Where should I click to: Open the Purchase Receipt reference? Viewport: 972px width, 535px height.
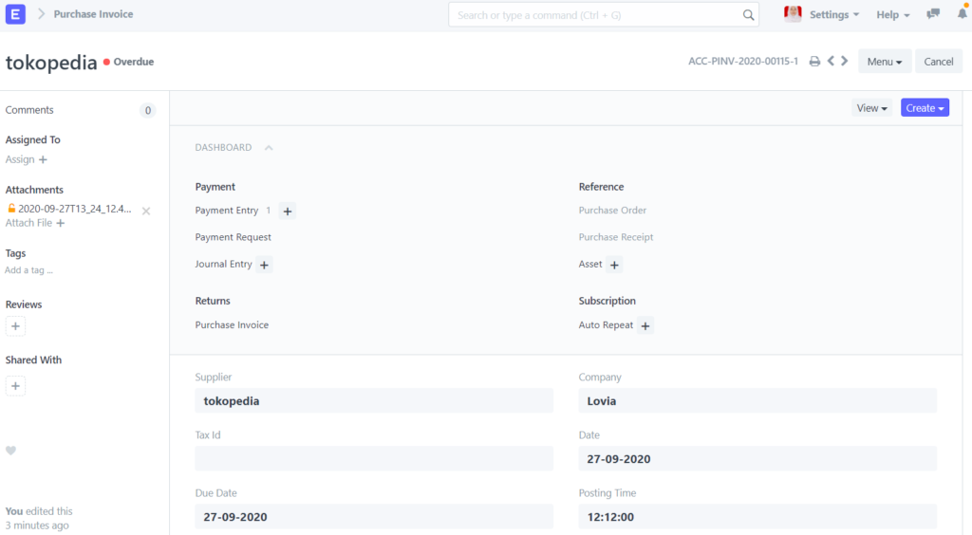(x=615, y=237)
